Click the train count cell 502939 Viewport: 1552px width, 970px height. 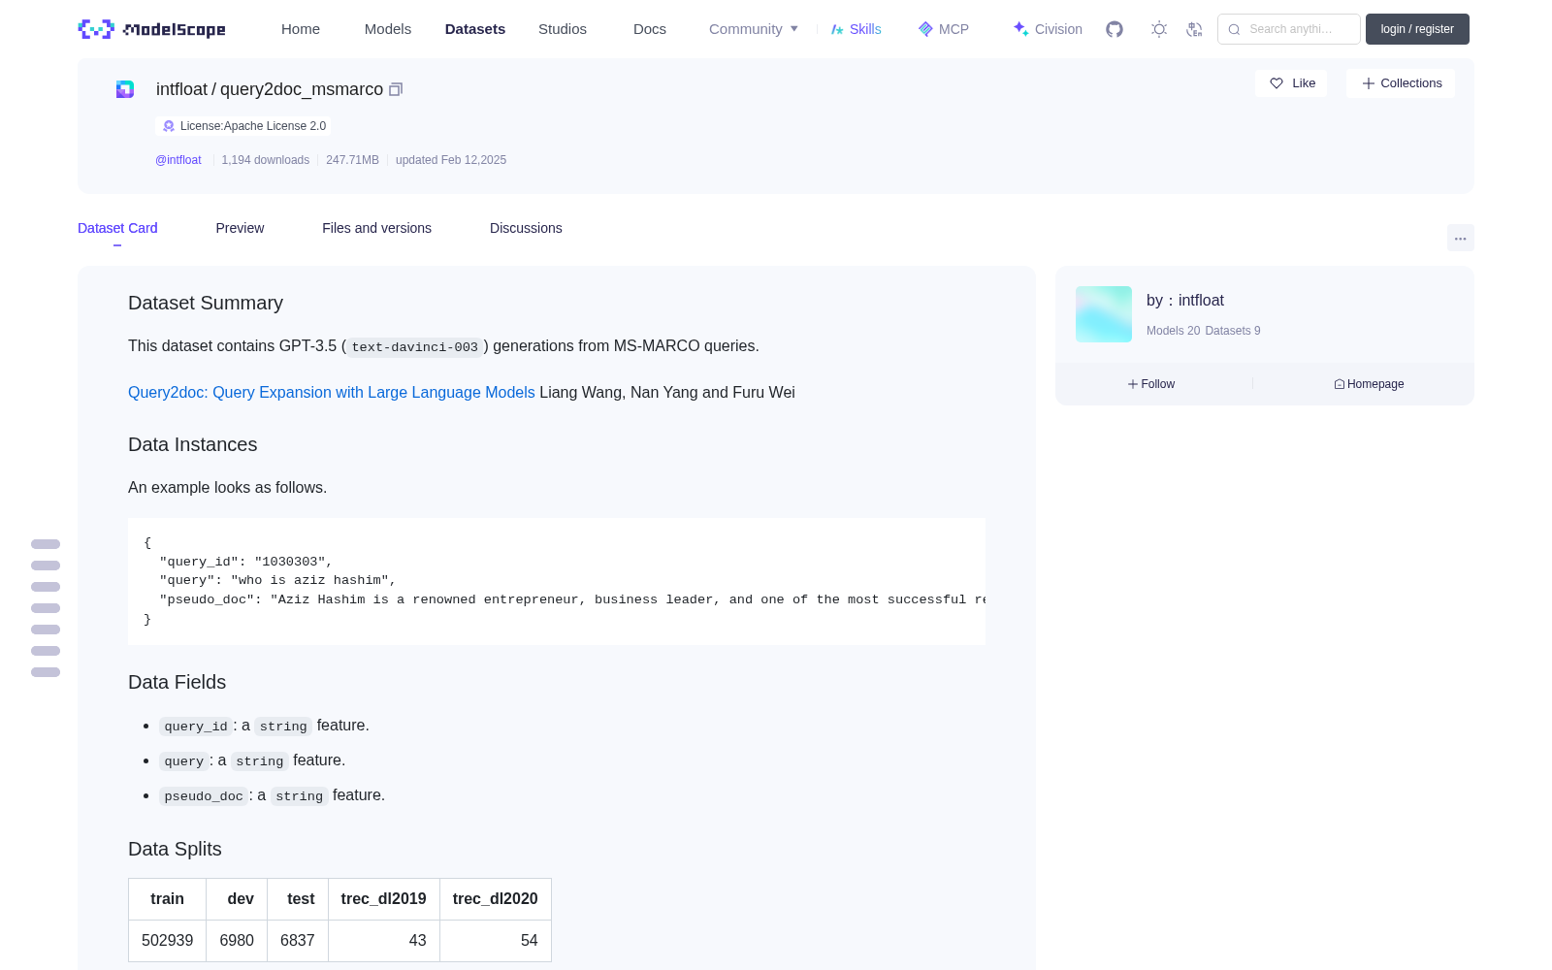pos(168,941)
